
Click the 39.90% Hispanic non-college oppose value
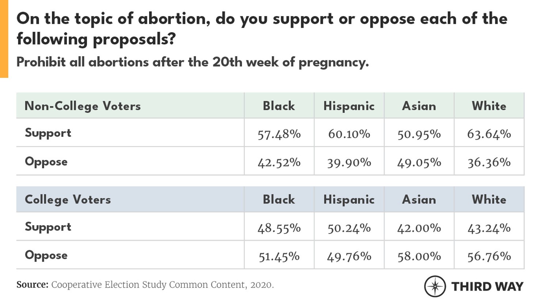349,162
